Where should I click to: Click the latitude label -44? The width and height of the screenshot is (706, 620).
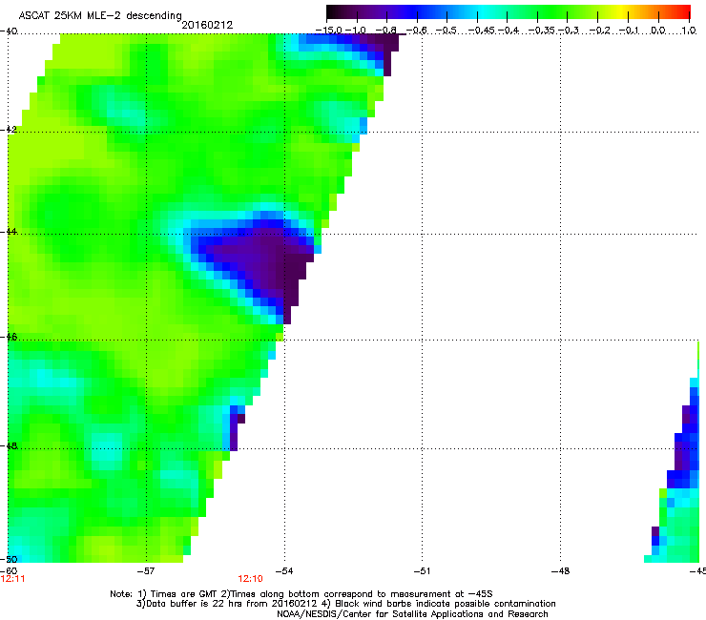[9, 232]
